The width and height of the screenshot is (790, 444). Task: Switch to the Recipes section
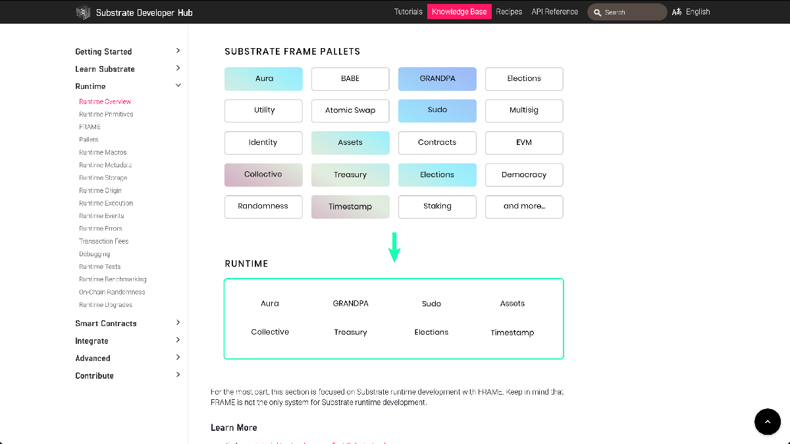pos(509,11)
